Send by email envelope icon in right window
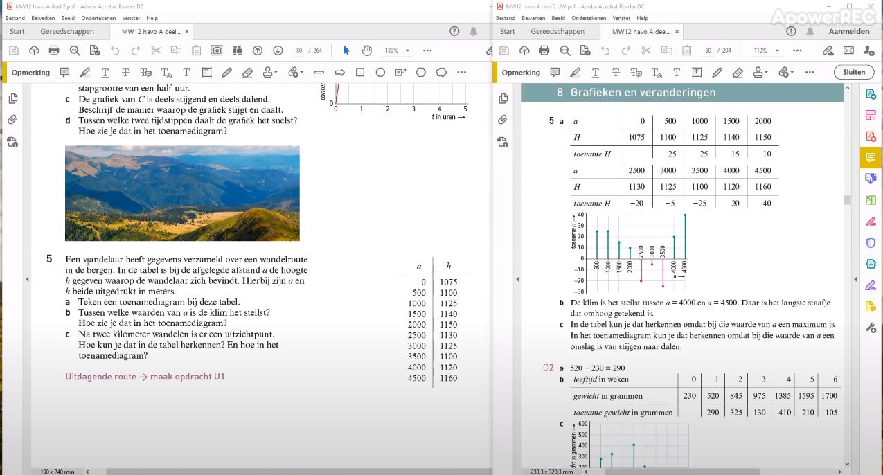Viewport: 883px width, 475px height. click(848, 51)
